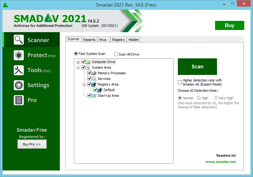
Task: Click the Computer Drive folder icon
Action: coord(88,62)
